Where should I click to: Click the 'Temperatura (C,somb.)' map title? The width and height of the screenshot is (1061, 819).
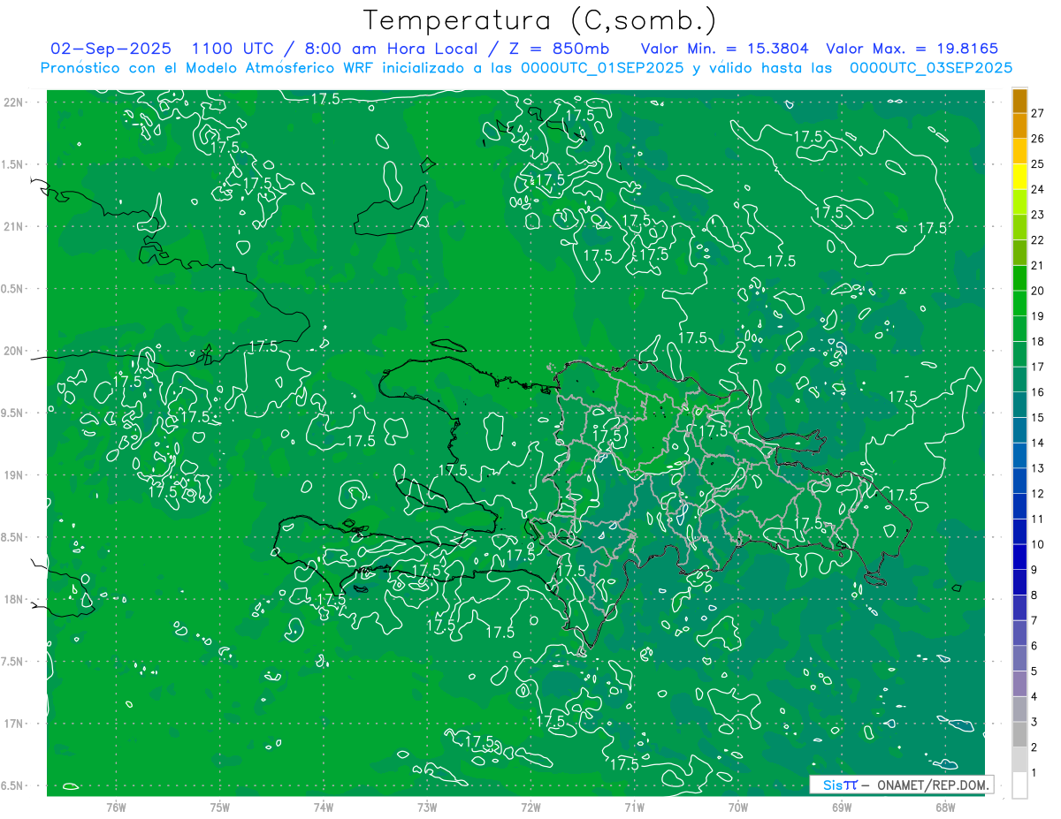tap(539, 20)
